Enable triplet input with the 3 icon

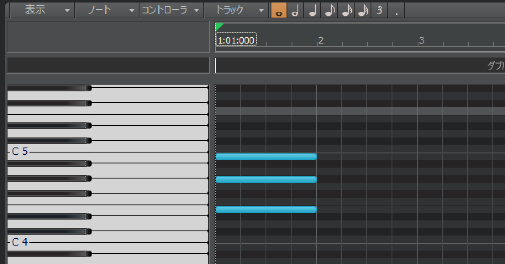click(x=379, y=10)
